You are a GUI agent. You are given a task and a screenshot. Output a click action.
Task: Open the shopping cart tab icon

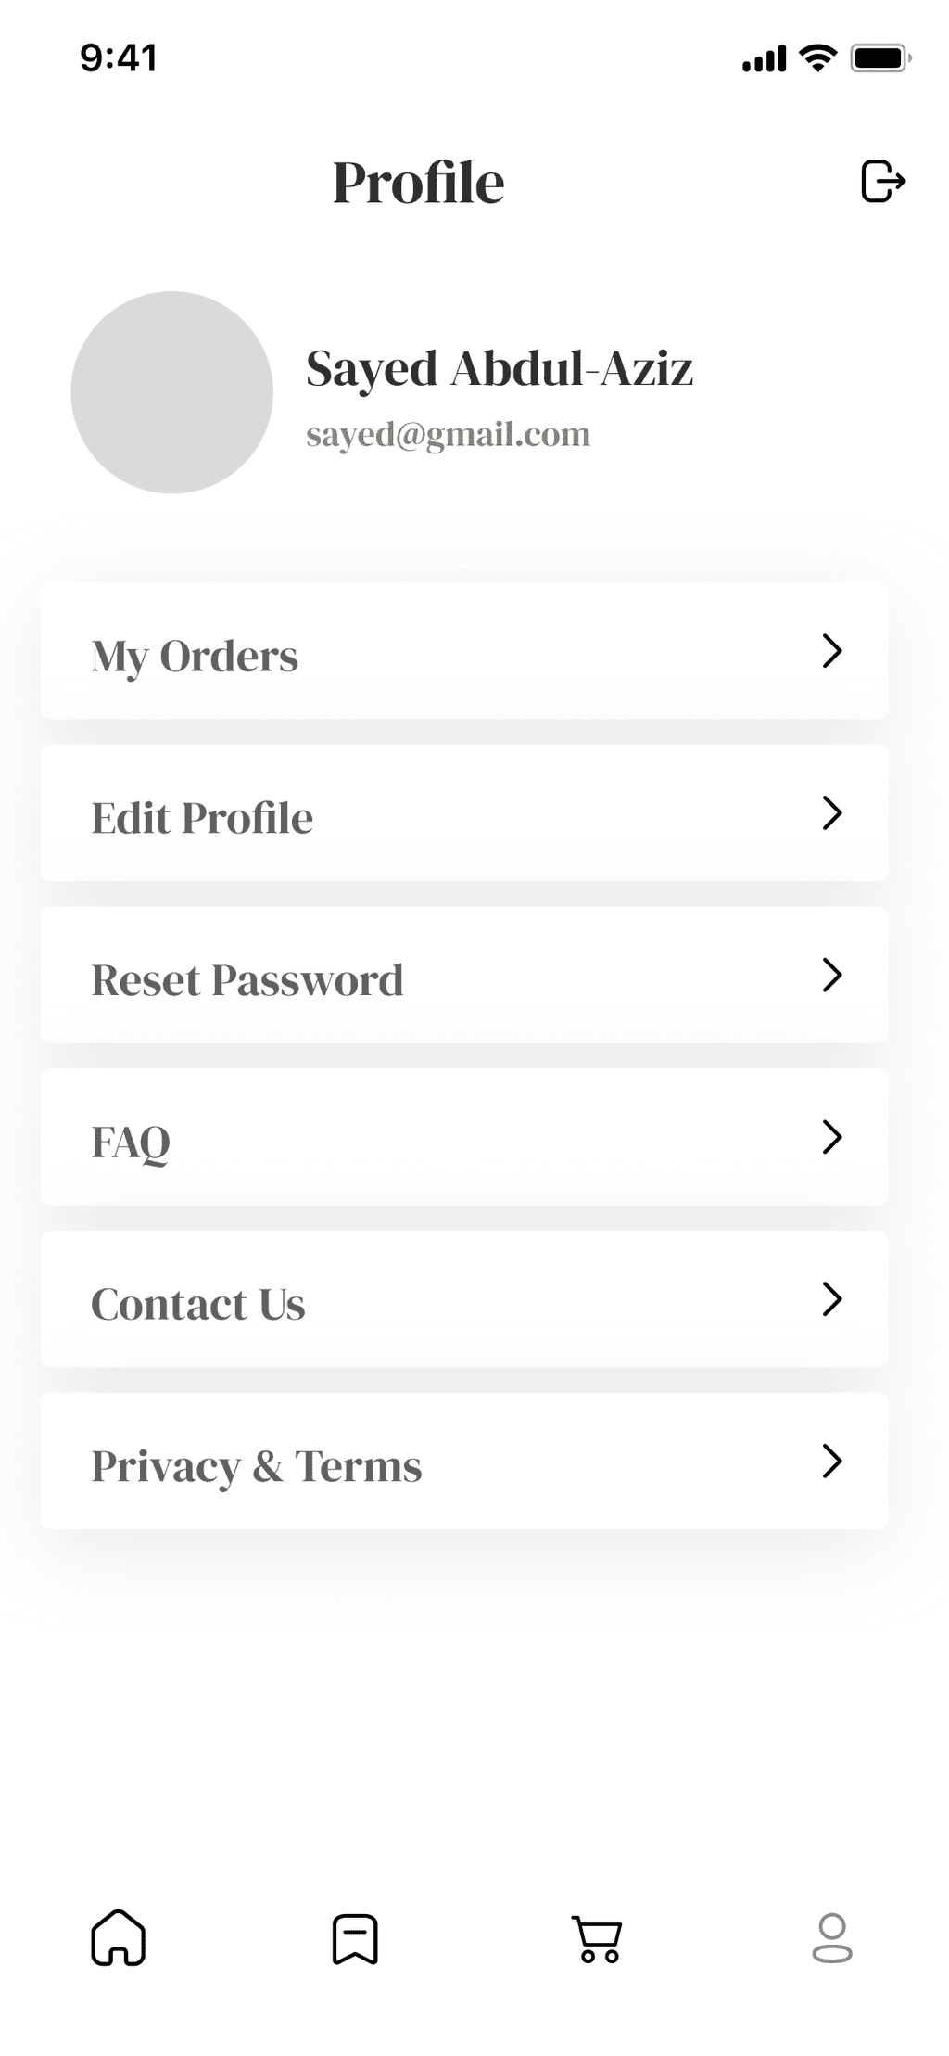click(x=597, y=1939)
